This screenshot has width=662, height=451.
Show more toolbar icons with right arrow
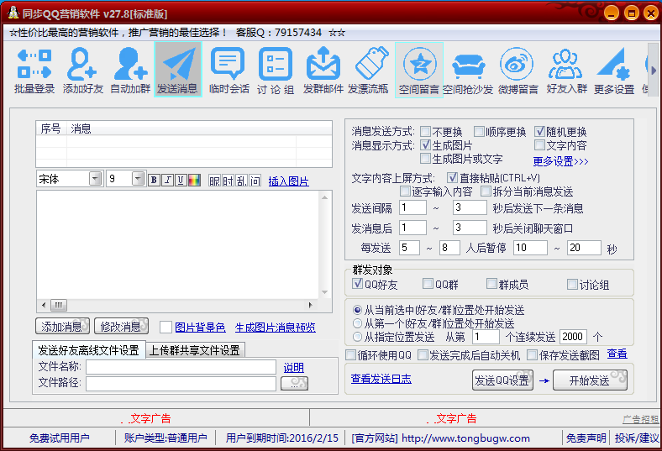pyautogui.click(x=653, y=71)
